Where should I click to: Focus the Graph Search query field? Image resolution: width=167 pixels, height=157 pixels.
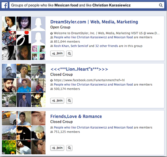pos(87,5)
